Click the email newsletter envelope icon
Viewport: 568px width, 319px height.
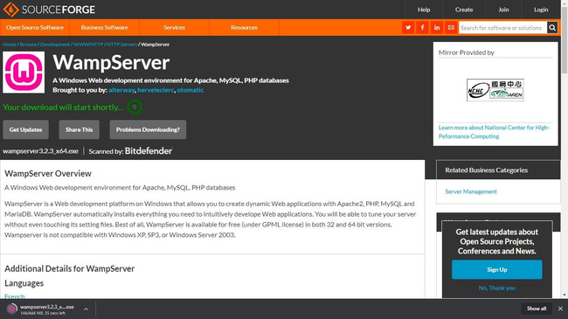[451, 28]
